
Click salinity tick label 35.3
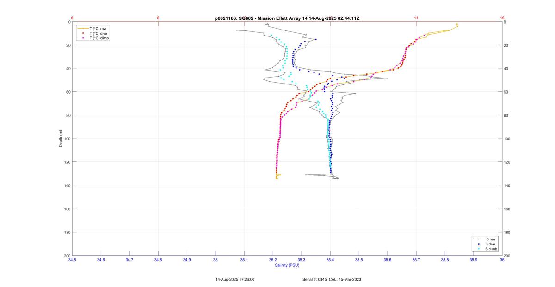pyautogui.click(x=302, y=260)
